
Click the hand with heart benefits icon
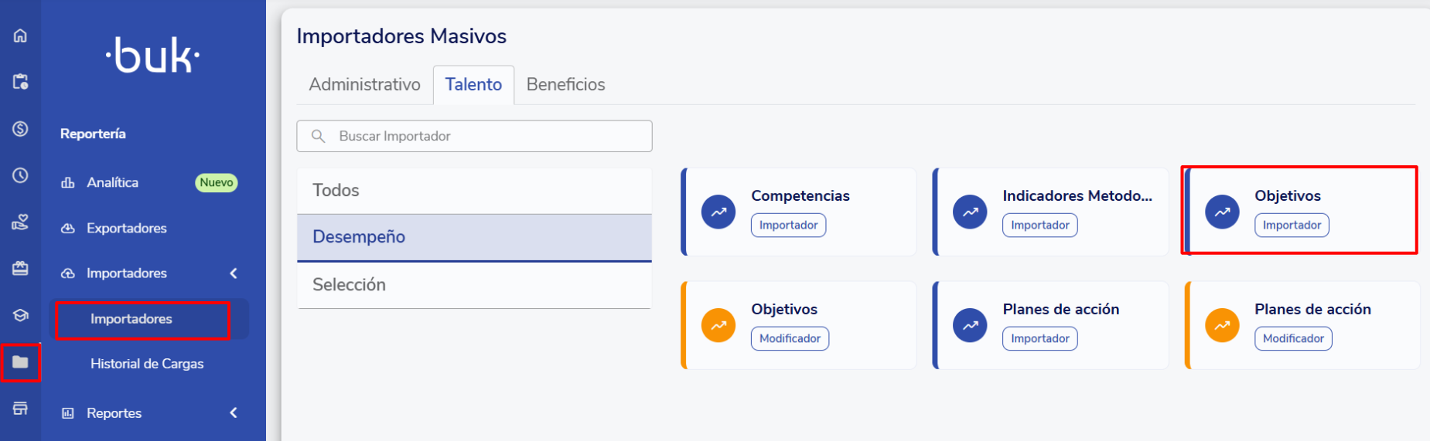pos(20,222)
